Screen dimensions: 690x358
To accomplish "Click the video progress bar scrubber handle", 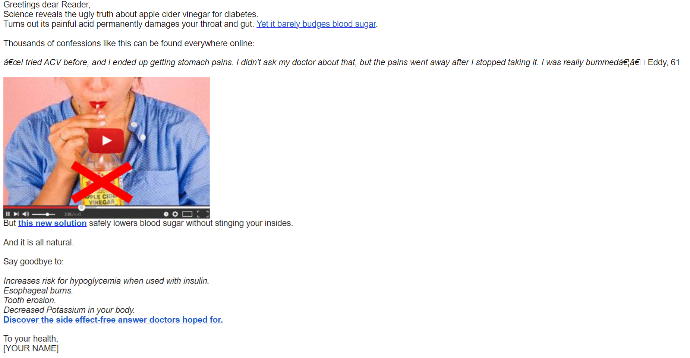I will 82,207.
